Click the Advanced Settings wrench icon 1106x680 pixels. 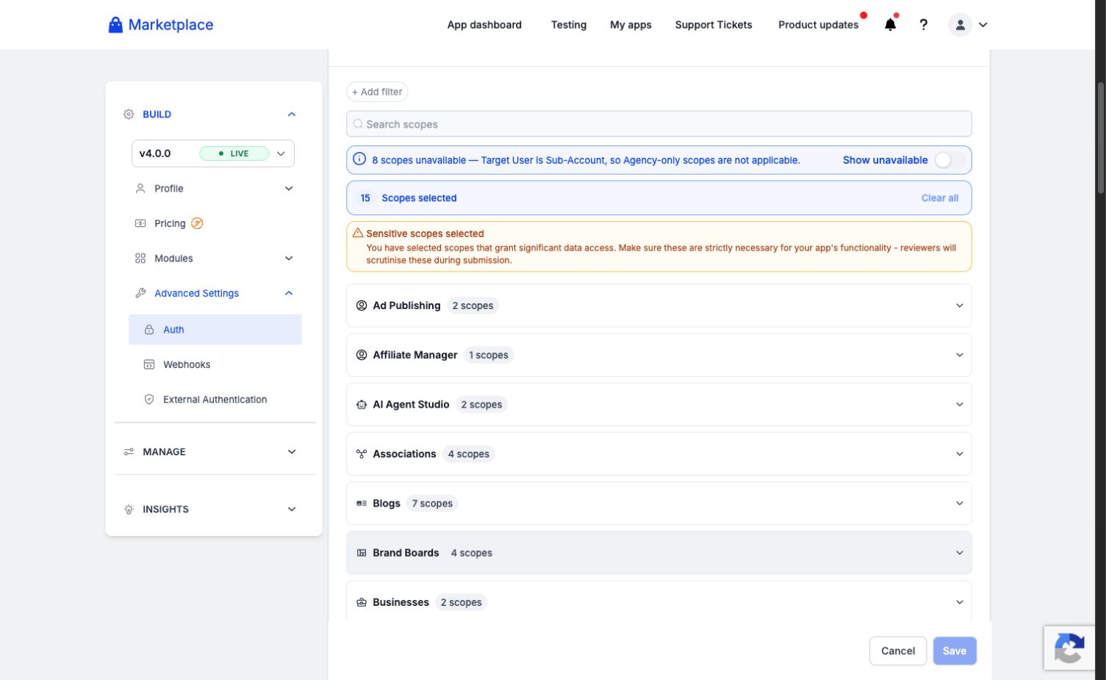click(x=140, y=293)
